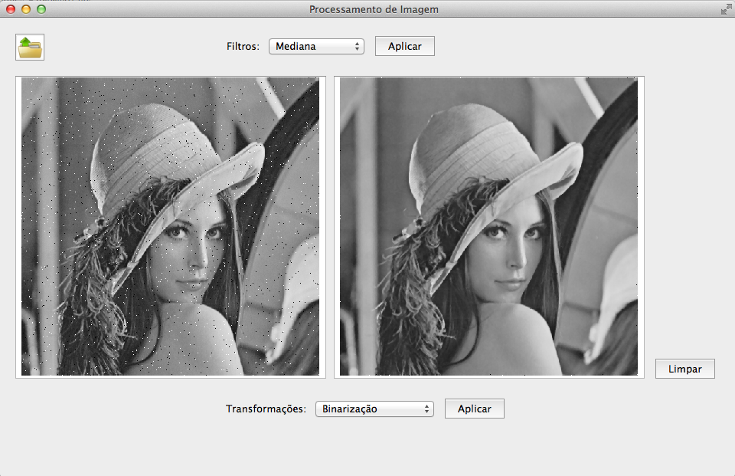Click the Filtros label

pos(243,47)
